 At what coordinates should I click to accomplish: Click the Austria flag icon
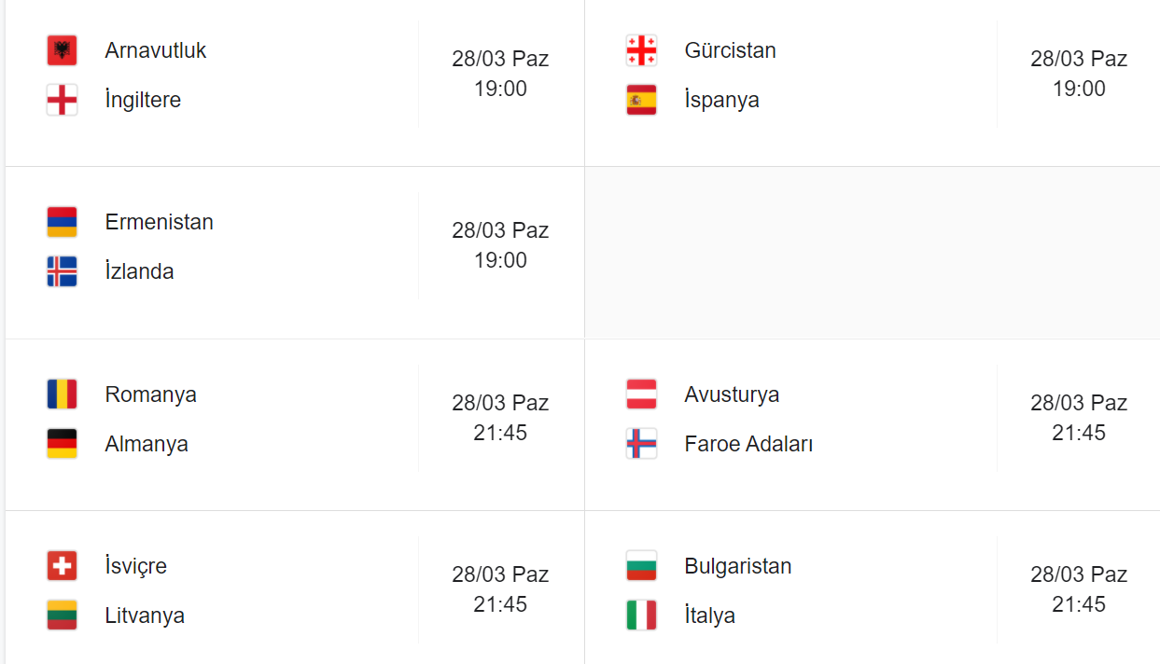641,394
